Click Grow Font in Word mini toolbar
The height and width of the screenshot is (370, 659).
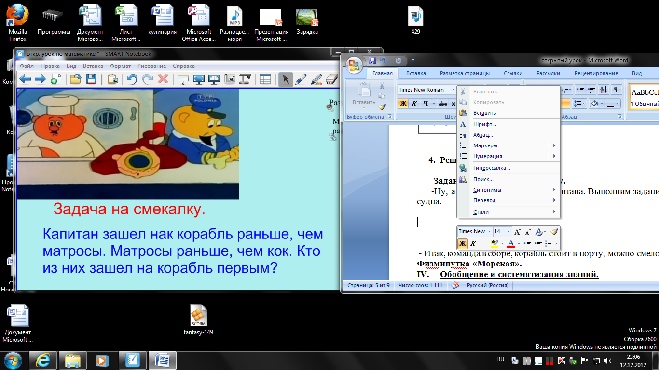click(517, 231)
